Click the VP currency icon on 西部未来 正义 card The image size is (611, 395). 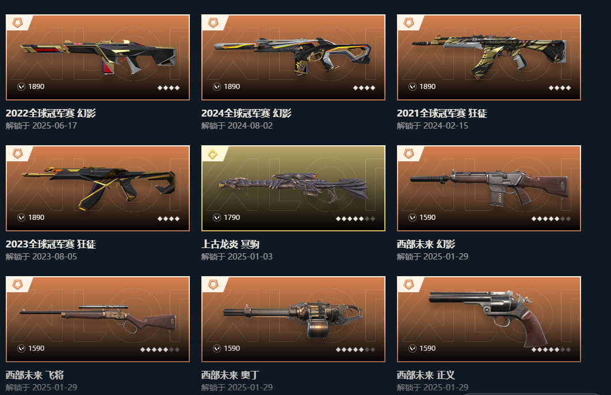[x=413, y=348]
